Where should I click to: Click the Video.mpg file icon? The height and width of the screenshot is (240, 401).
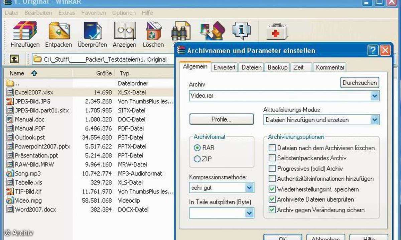click(10, 200)
